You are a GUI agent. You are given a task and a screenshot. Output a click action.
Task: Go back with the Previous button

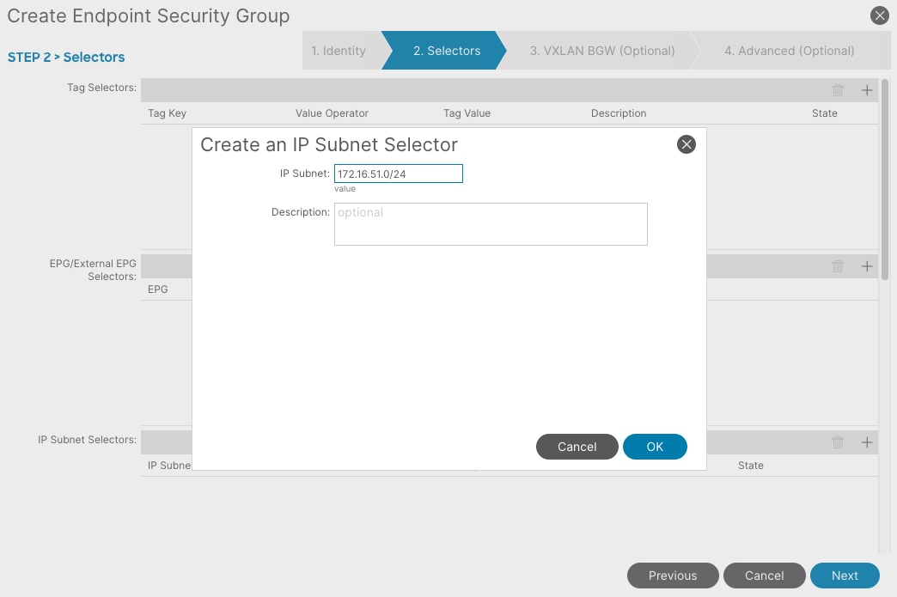[673, 576]
